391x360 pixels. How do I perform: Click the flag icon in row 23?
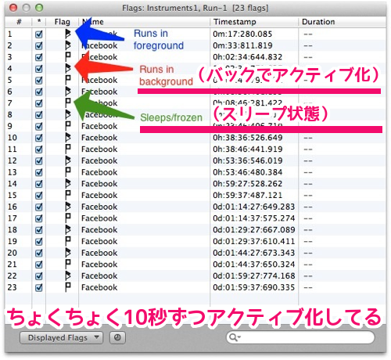[x=68, y=287]
